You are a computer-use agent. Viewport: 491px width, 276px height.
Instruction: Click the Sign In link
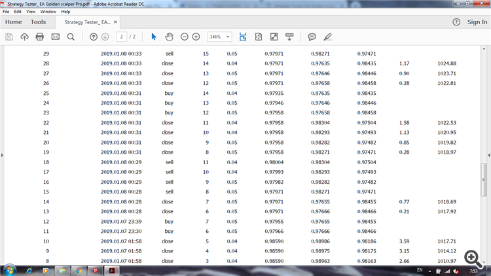point(477,22)
